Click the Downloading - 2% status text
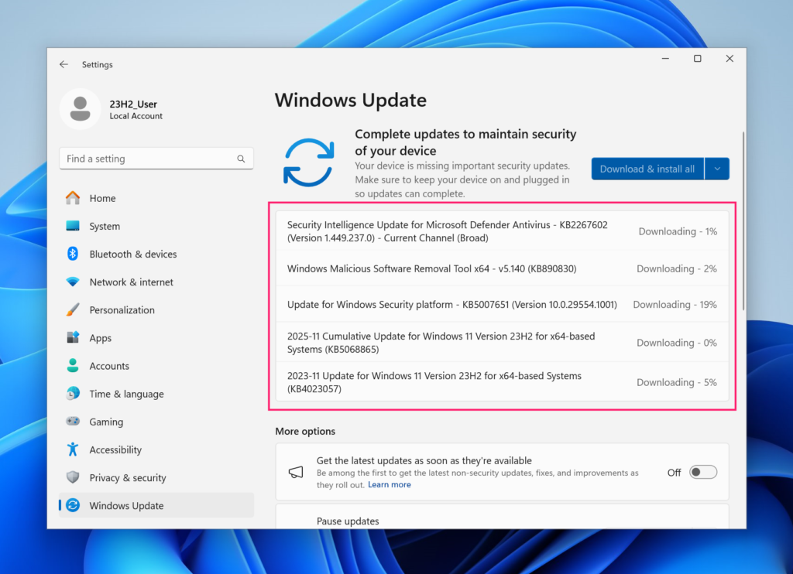This screenshot has height=574, width=793. click(x=677, y=268)
